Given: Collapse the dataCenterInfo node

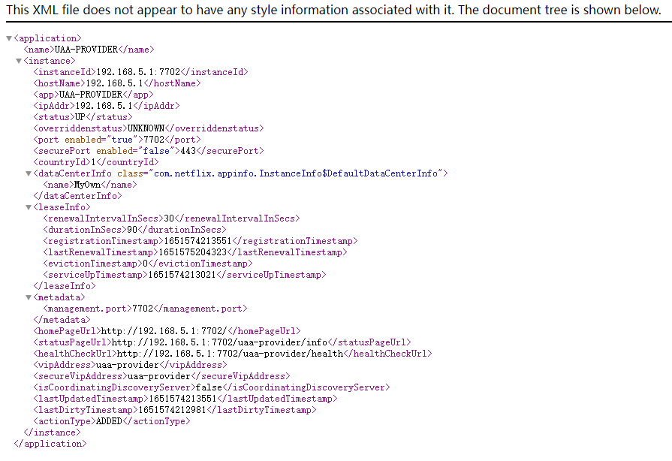Looking at the screenshot, I should pyautogui.click(x=29, y=173).
